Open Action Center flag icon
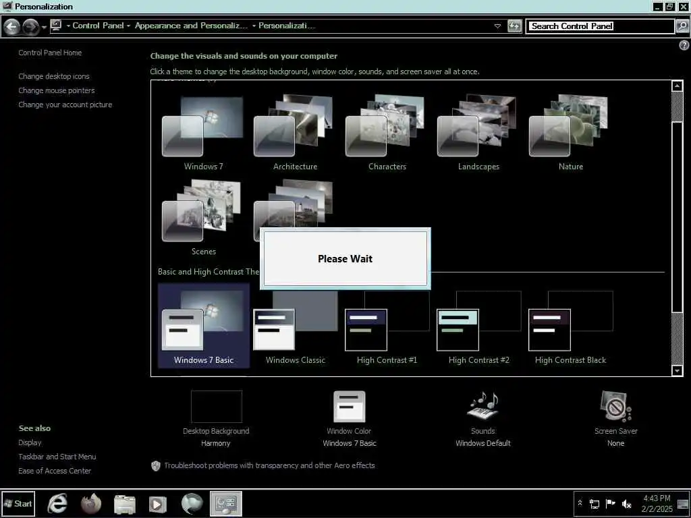This screenshot has height=518, width=691. point(610,503)
